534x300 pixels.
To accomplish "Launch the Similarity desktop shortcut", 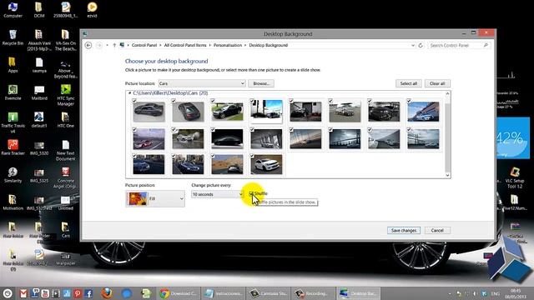I will tap(13, 175).
